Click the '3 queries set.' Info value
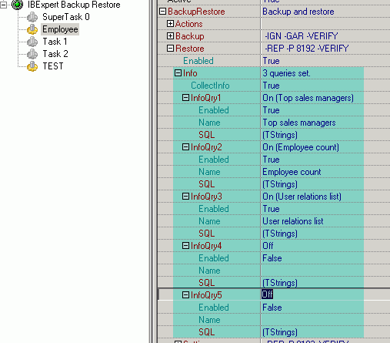390x343 pixels. [286, 73]
